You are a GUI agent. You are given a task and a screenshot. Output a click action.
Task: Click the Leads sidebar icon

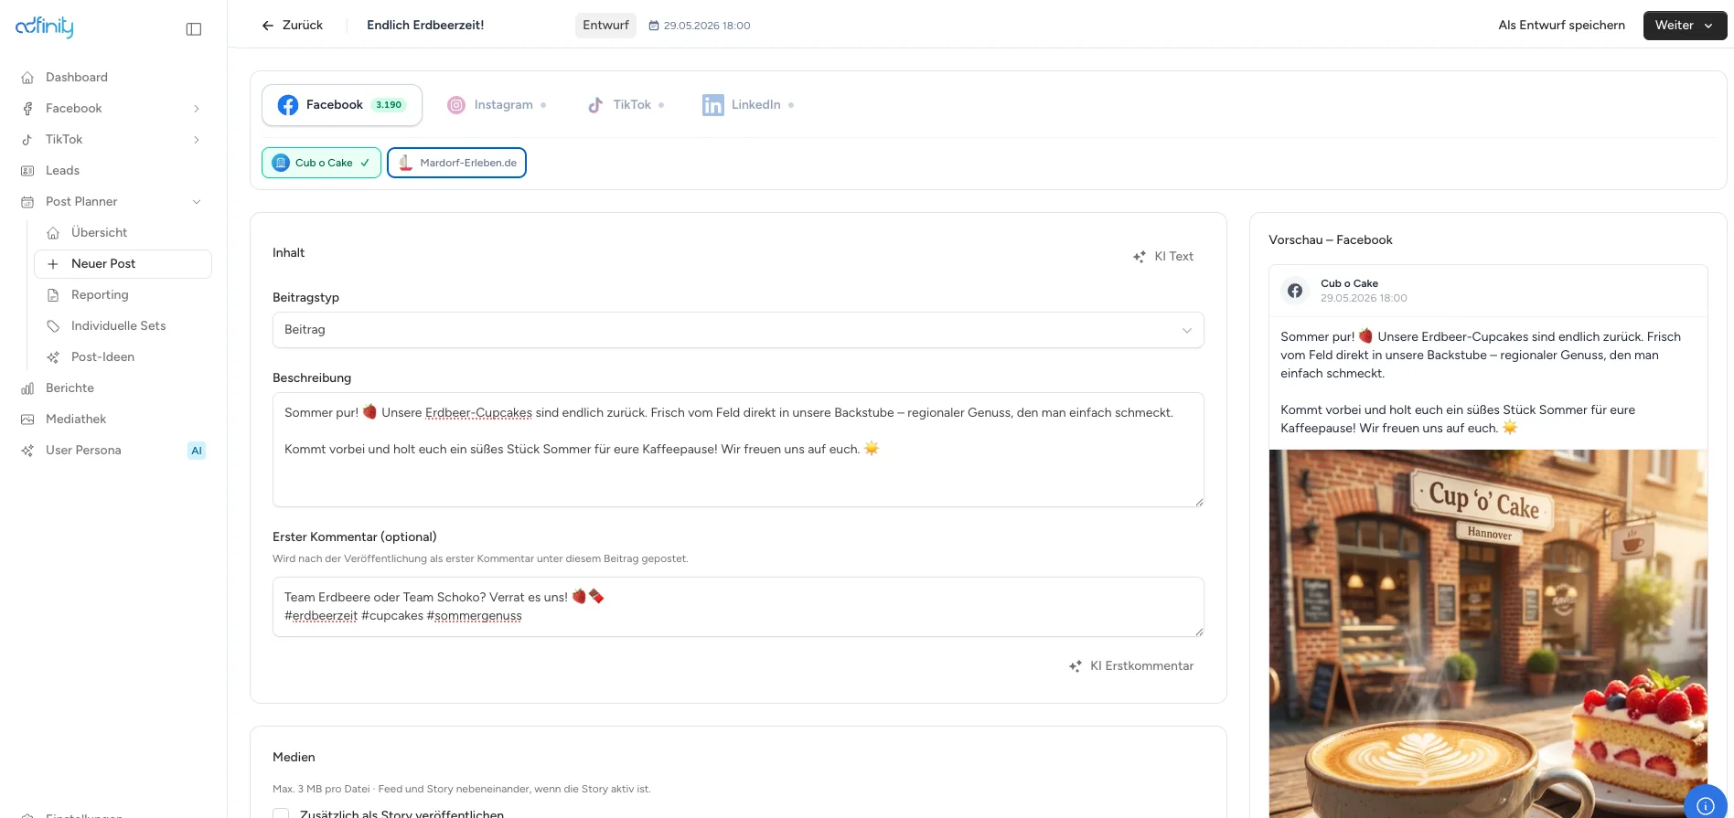pos(27,171)
